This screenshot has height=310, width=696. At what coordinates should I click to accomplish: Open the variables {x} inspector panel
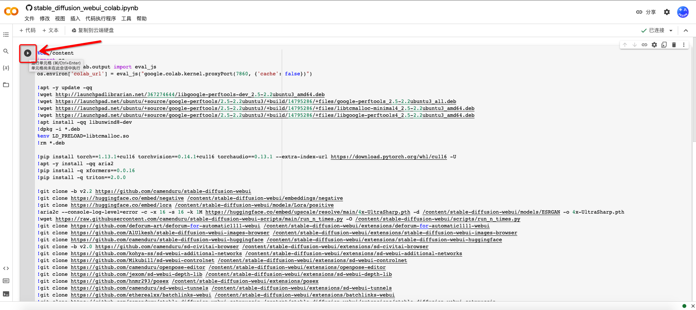[x=6, y=68]
